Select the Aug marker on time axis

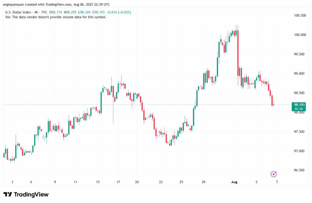[x=234, y=182]
